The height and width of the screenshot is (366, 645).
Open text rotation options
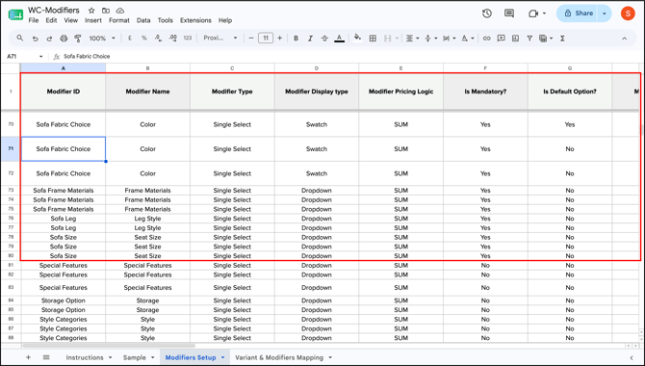click(467, 38)
